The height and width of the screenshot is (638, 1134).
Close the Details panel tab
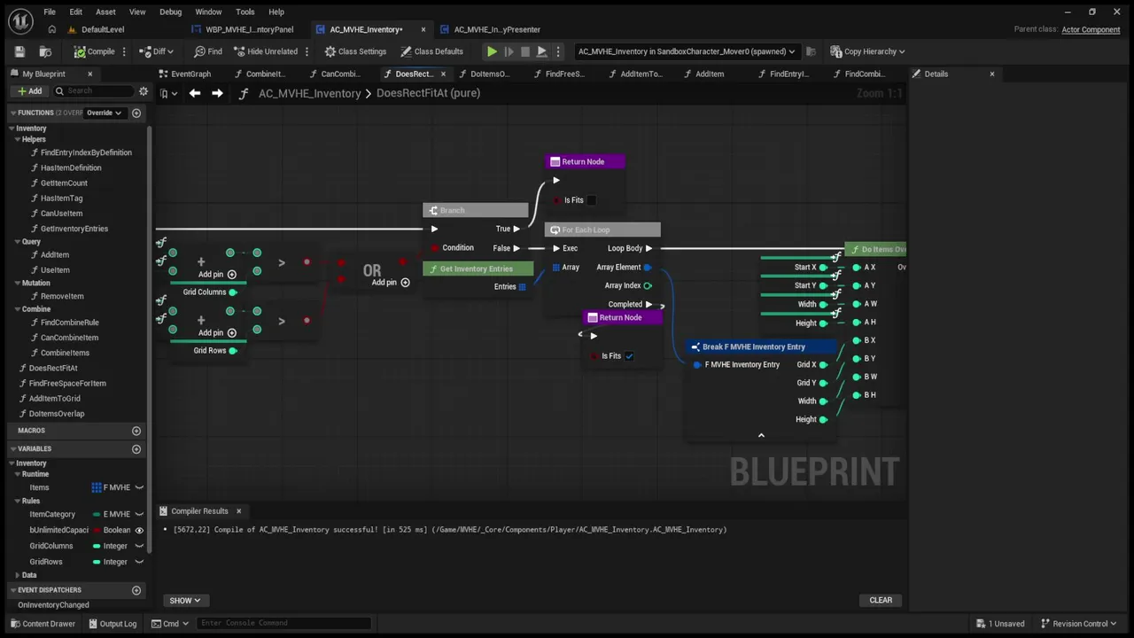991,74
